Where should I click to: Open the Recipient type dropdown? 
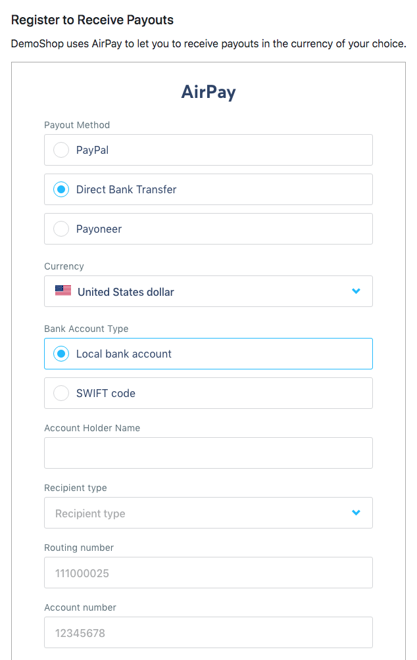[x=208, y=512]
